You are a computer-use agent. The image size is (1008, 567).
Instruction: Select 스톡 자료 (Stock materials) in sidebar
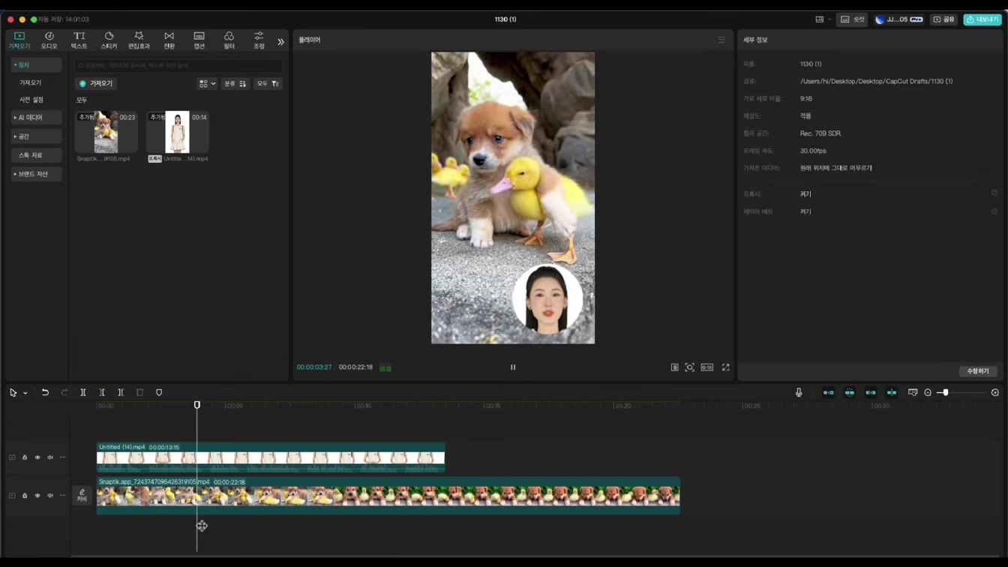pyautogui.click(x=36, y=155)
